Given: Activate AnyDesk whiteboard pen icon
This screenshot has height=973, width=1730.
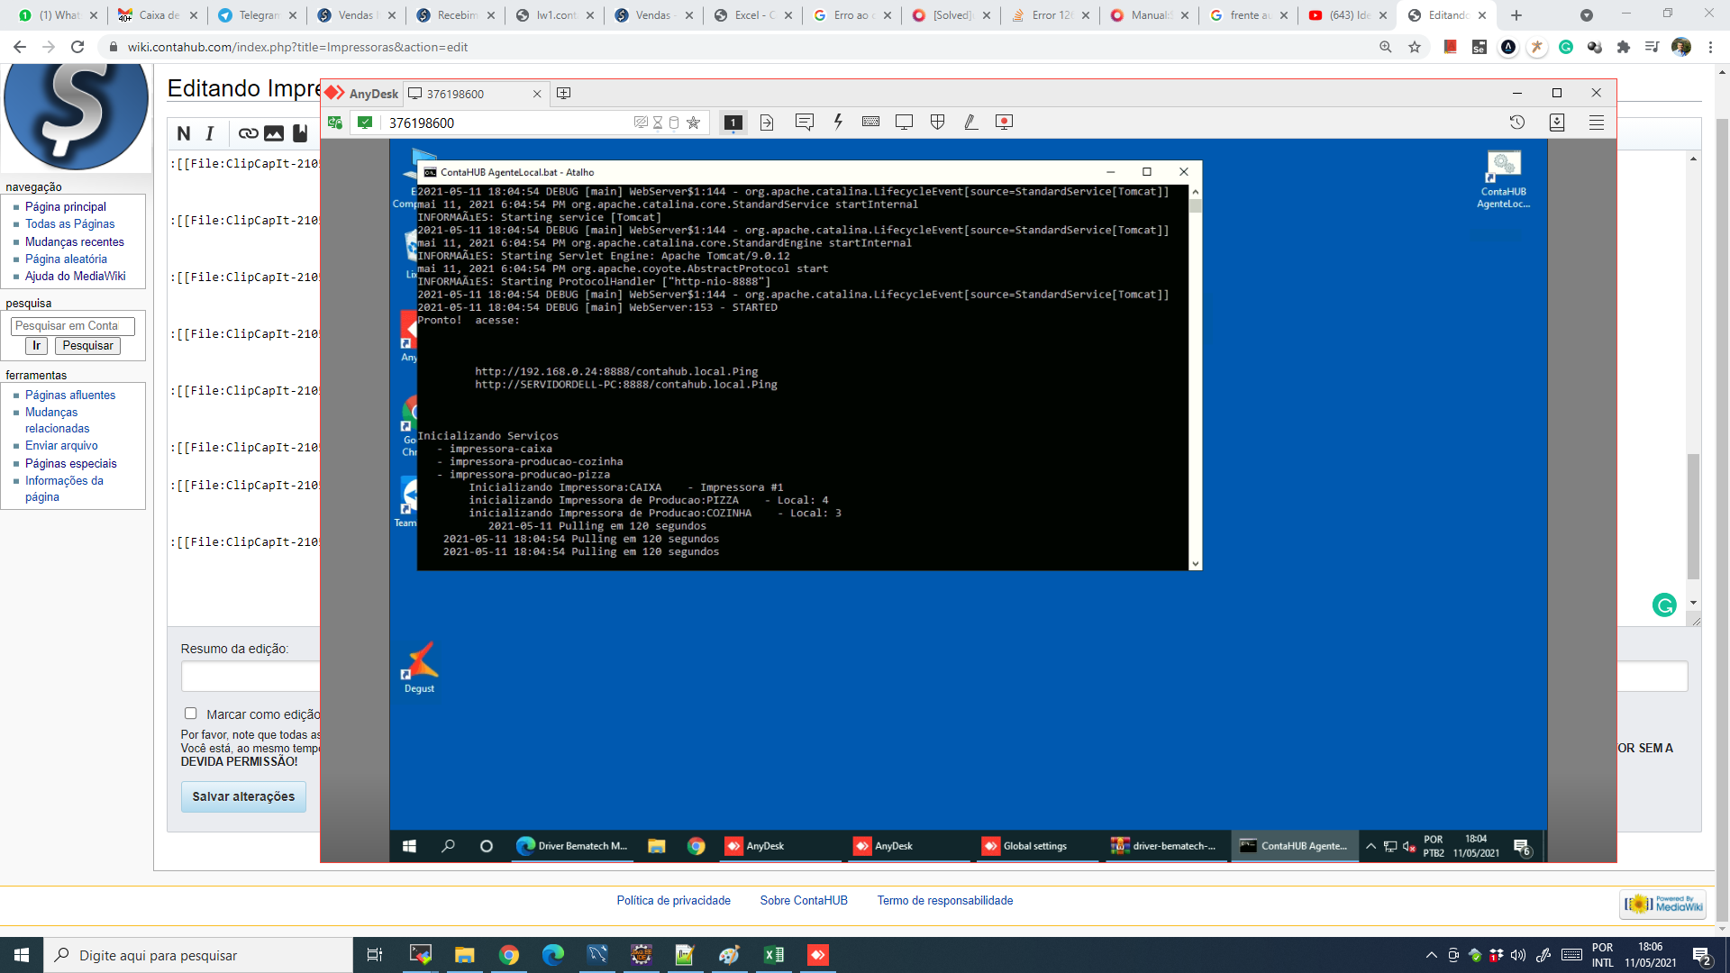Looking at the screenshot, I should (970, 122).
